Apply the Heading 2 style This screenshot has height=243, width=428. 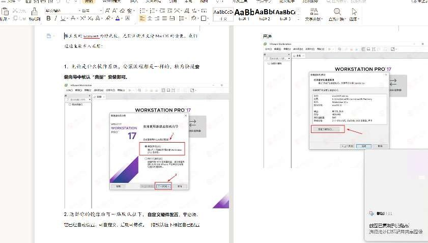265,14
